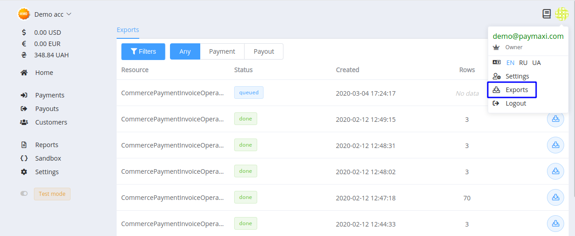Select the Payment filter option
The image size is (575, 236).
click(222, 51)
